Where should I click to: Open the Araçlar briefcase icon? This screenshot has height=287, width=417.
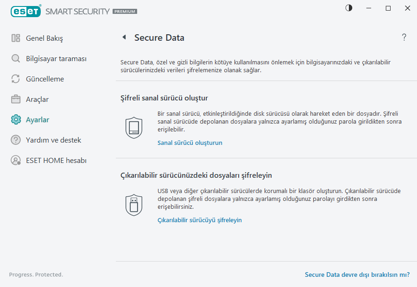(15, 99)
